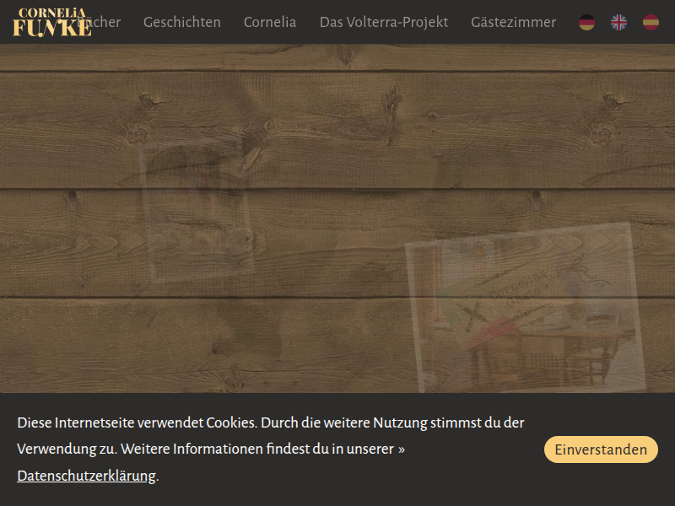675x506 pixels.
Task: Navigate to Das Volterra-Projekt
Action: point(383,22)
